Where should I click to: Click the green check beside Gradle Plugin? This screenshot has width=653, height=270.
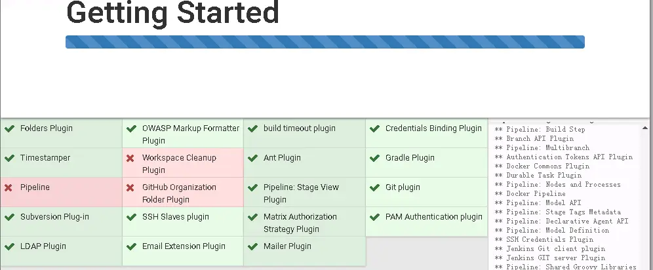click(374, 159)
